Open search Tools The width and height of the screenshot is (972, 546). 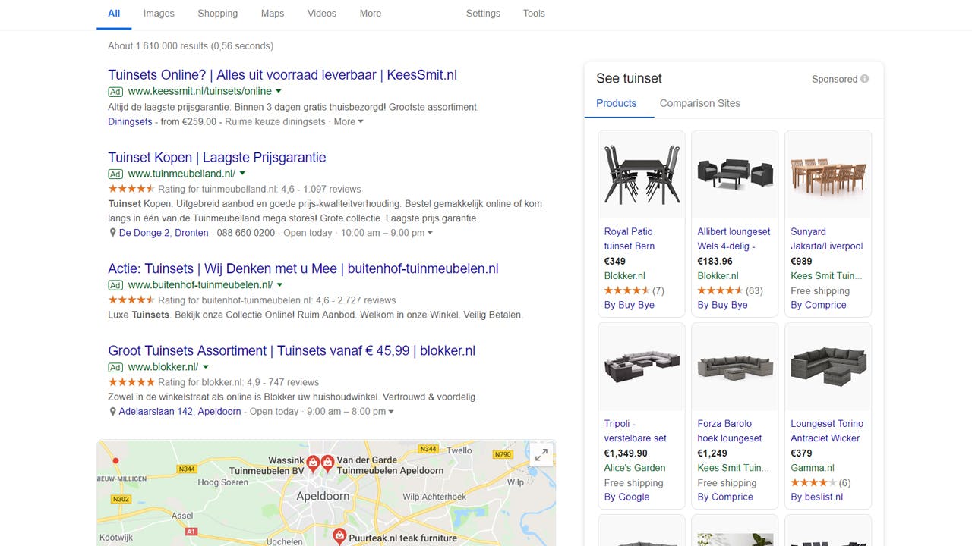click(534, 14)
